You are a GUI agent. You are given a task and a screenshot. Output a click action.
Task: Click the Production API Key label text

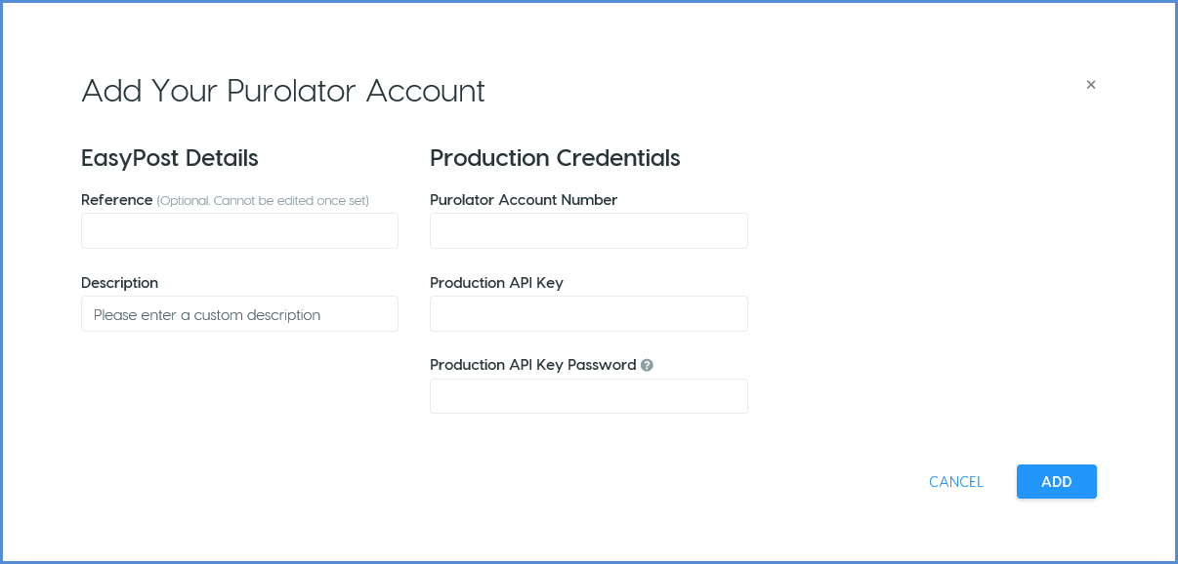[x=496, y=283]
